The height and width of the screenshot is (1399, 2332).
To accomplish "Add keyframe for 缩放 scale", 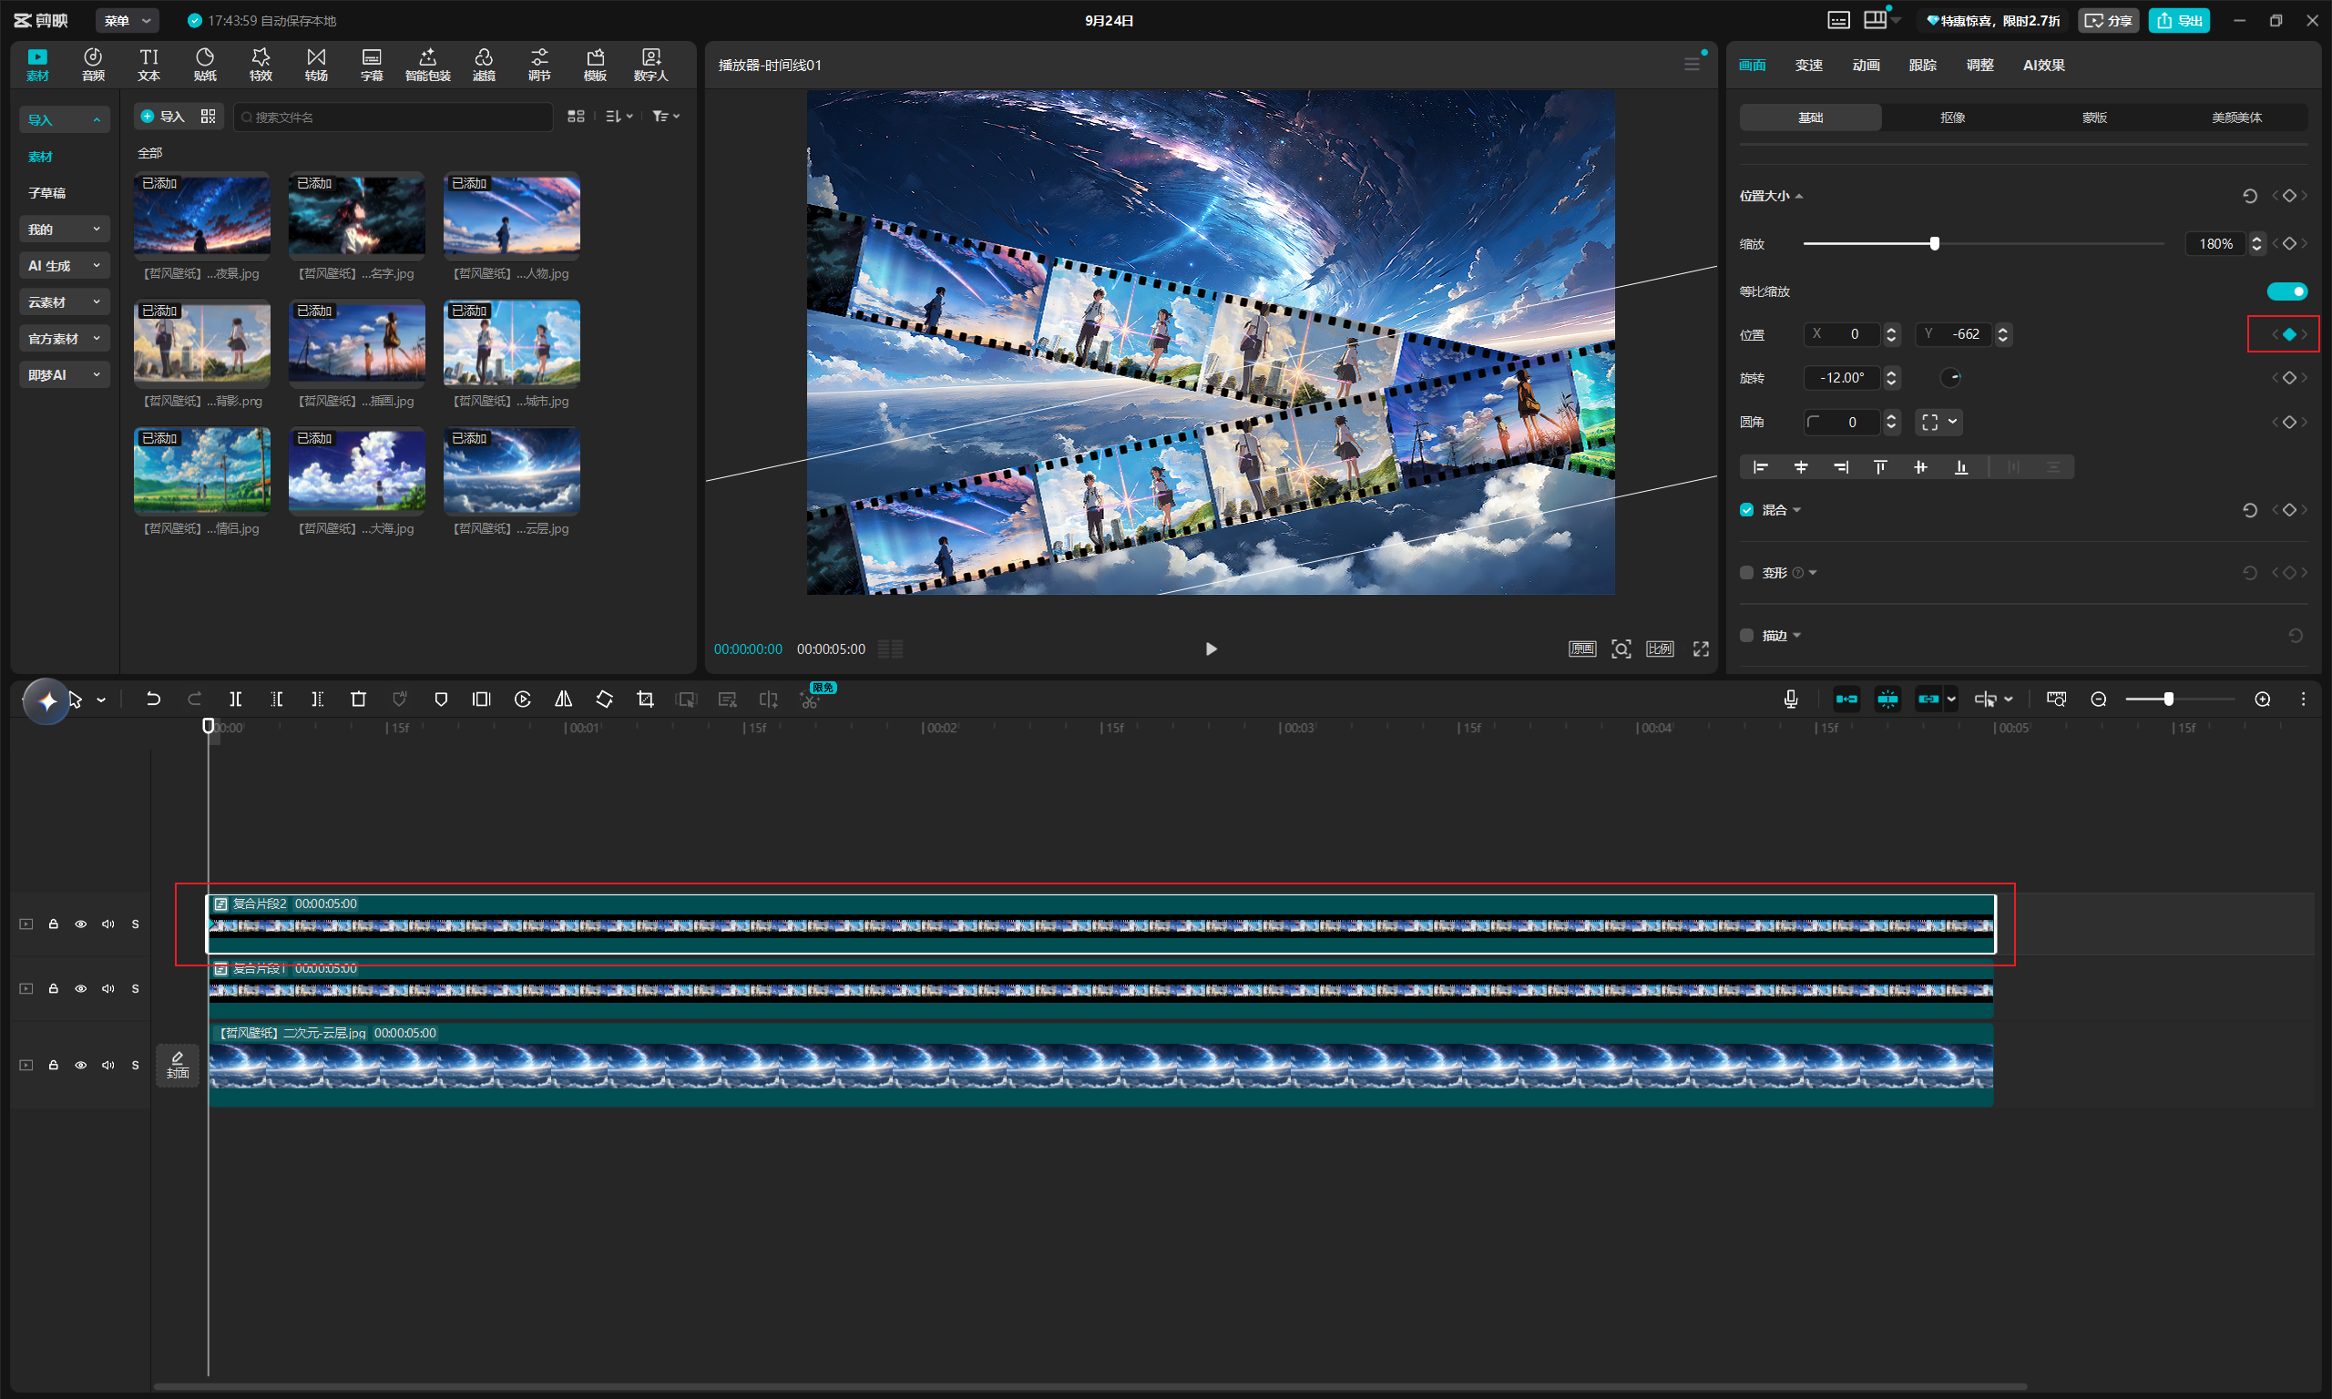I will [x=2289, y=243].
